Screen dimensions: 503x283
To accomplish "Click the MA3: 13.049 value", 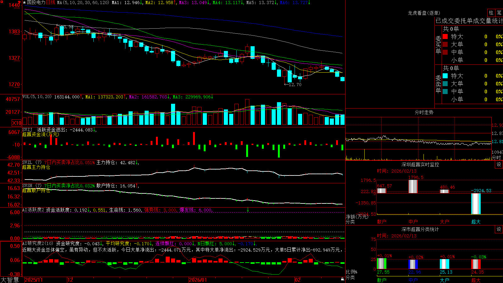I will (193, 3).
